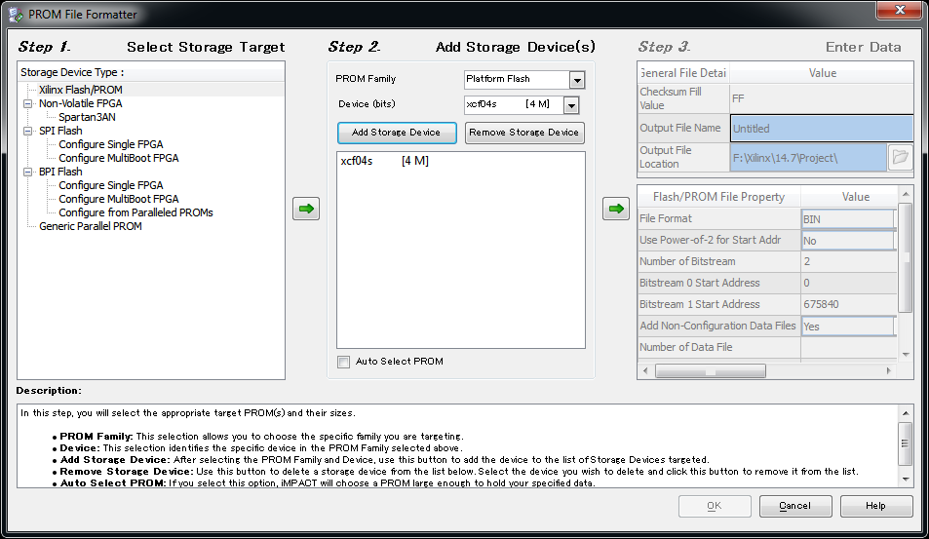Click the Number of Data File value cell
Image resolution: width=929 pixels, height=539 pixels.
click(848, 347)
